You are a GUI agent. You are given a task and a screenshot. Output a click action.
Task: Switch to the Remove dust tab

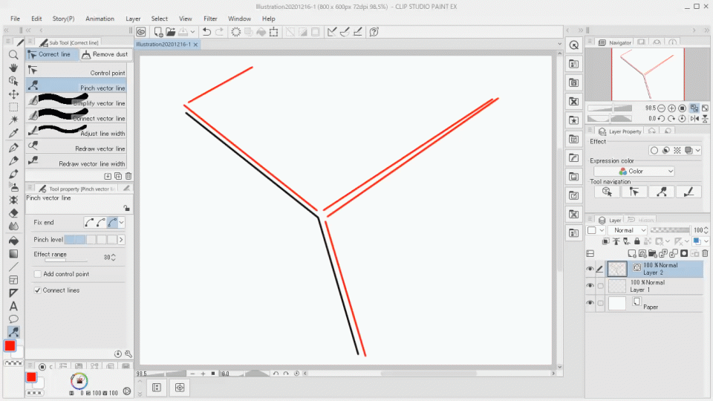click(x=105, y=54)
